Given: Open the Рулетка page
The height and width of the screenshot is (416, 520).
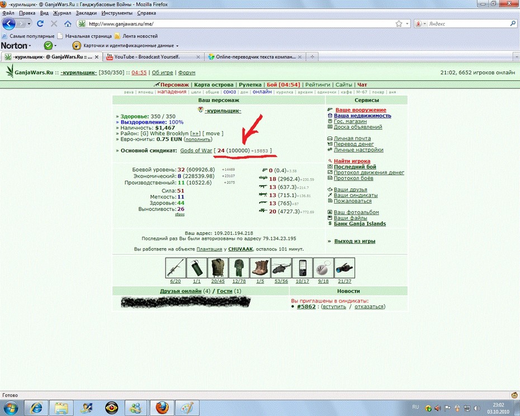Looking at the screenshot, I should 250,84.
